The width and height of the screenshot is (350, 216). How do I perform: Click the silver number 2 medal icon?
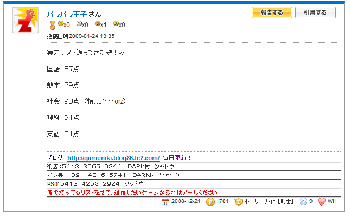[x=79, y=23]
